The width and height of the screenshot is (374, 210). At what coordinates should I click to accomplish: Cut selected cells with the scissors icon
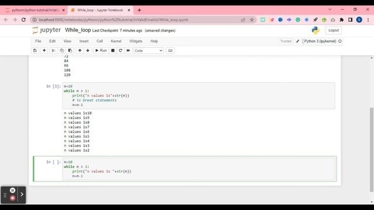pyautogui.click(x=53, y=51)
